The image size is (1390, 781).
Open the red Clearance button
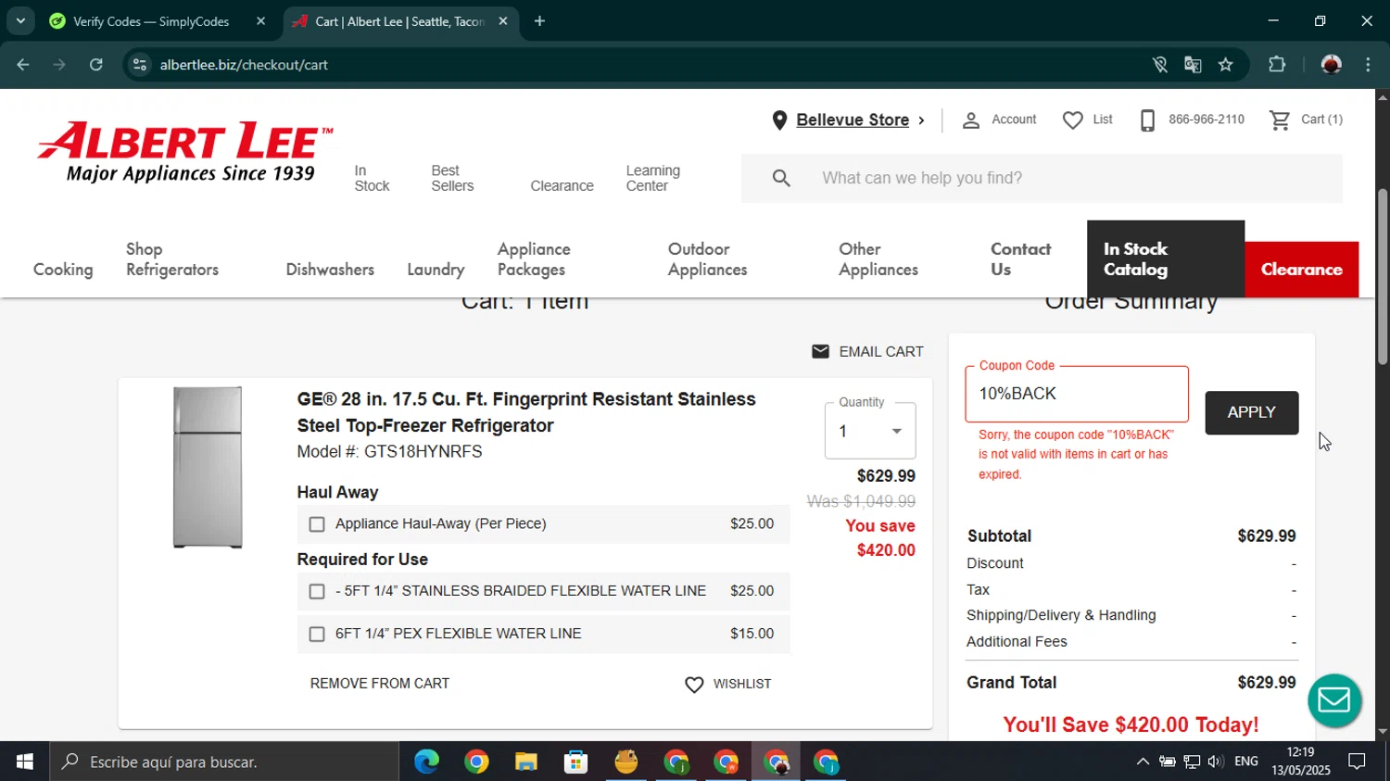[x=1301, y=270]
